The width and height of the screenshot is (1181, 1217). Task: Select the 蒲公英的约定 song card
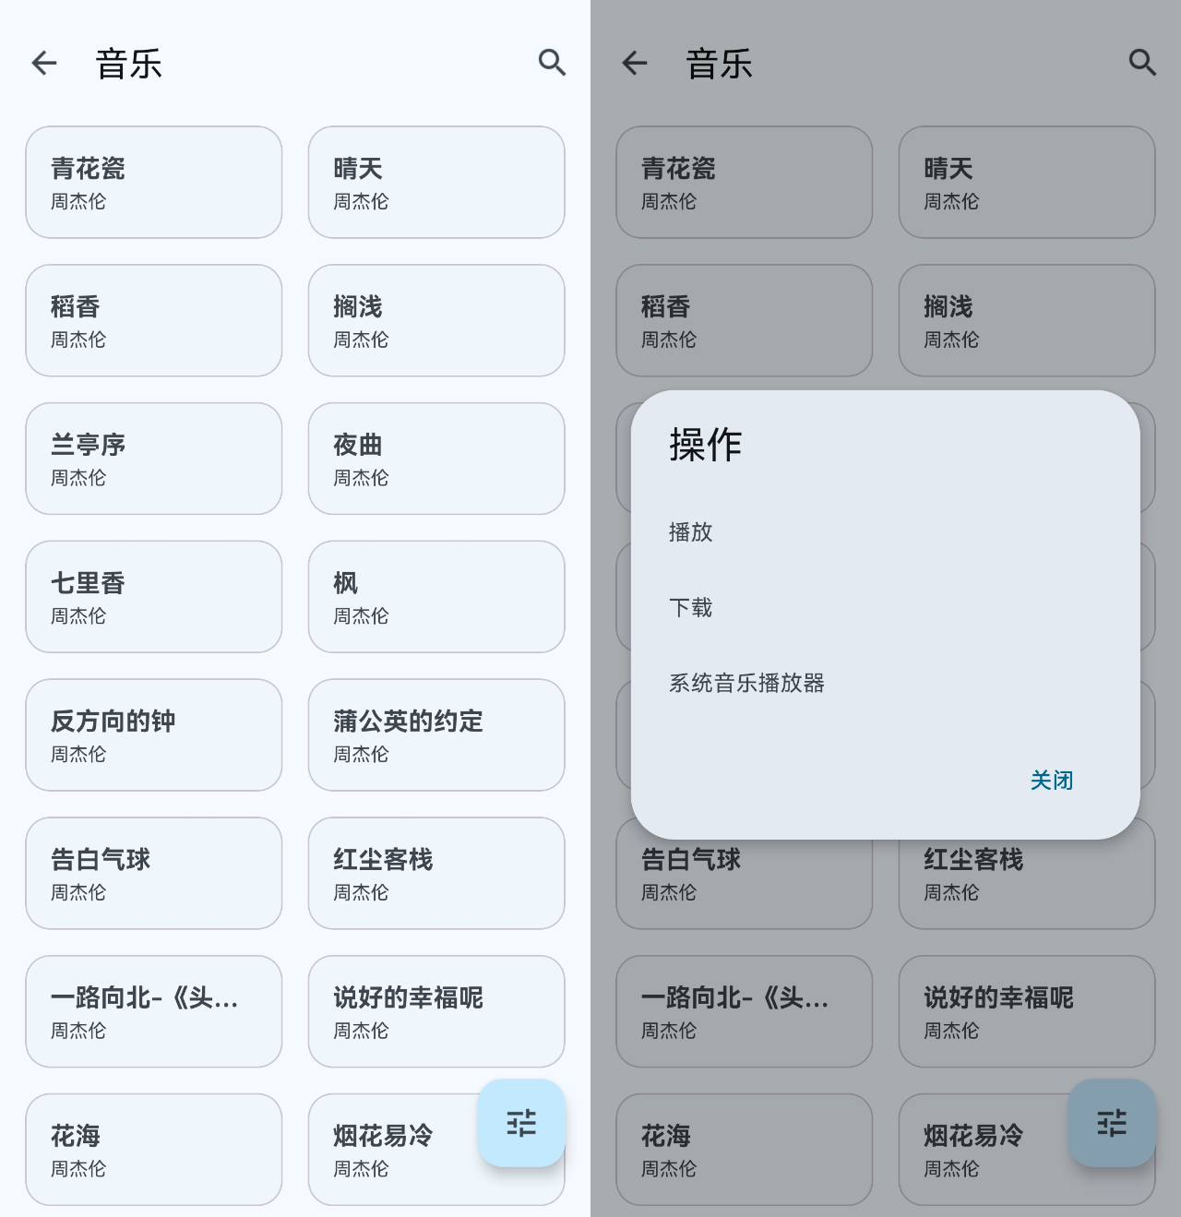(436, 735)
